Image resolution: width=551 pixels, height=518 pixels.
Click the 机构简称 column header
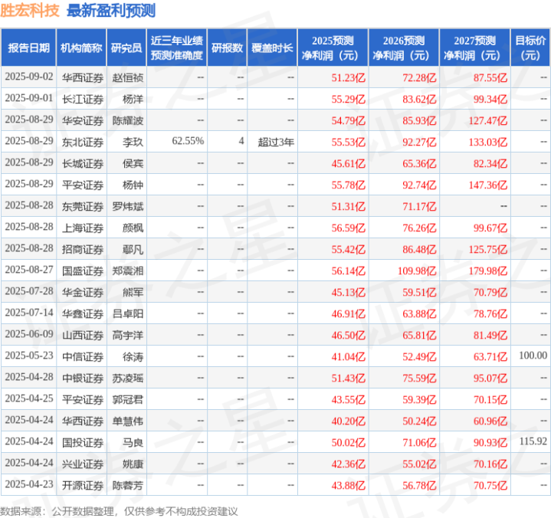pyautogui.click(x=81, y=48)
